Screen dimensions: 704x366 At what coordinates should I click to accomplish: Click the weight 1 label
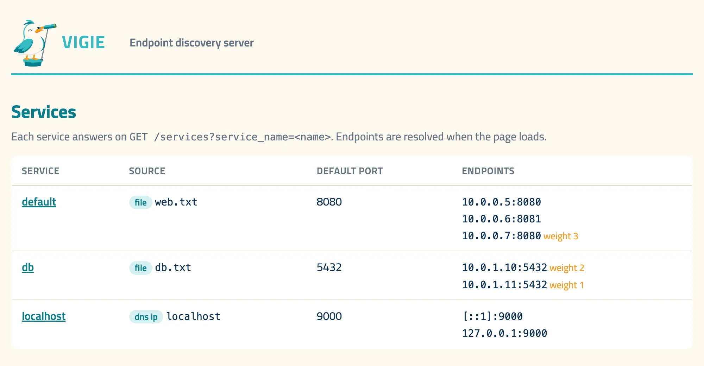(567, 285)
